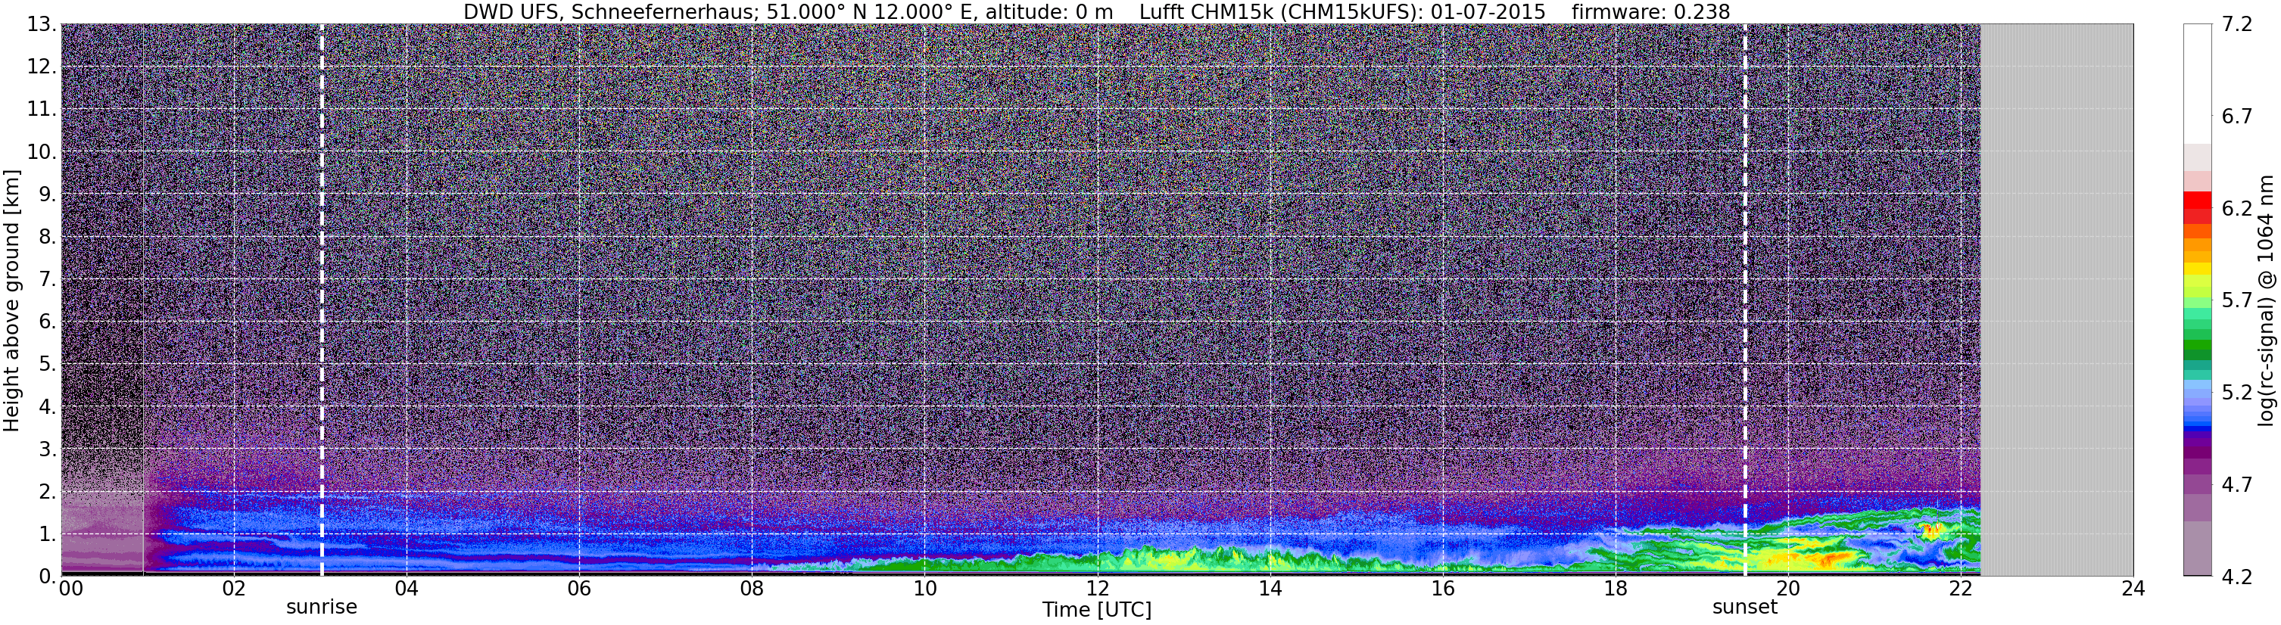Click the '18' time tick label

(x=1615, y=589)
